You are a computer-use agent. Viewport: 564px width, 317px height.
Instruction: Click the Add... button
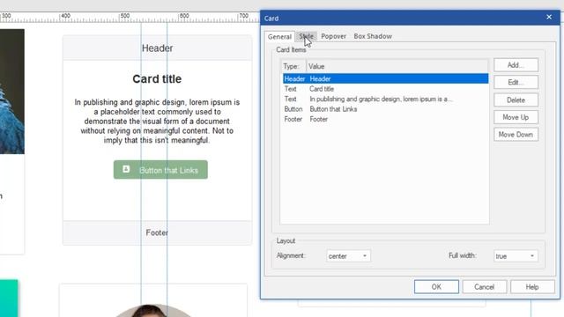(x=516, y=65)
